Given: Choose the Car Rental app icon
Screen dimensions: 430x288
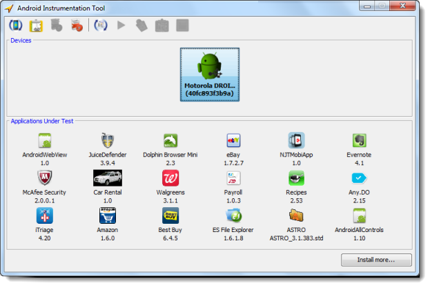Looking at the screenshot, I should tap(107, 178).
